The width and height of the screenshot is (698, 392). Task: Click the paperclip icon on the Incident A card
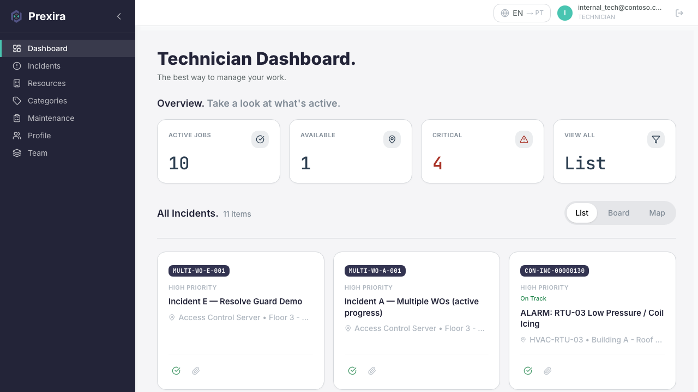click(x=372, y=371)
